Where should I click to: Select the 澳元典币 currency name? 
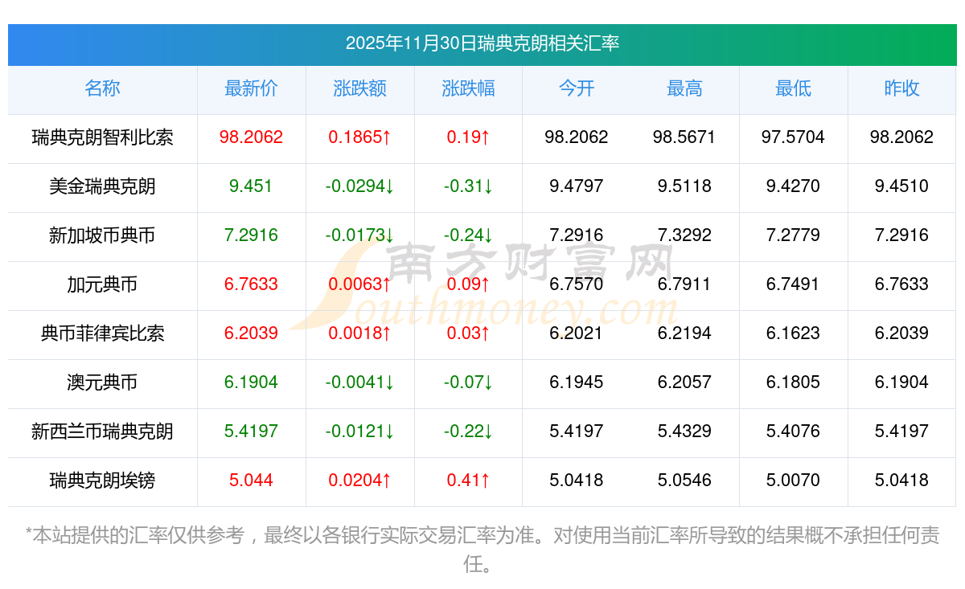(102, 382)
